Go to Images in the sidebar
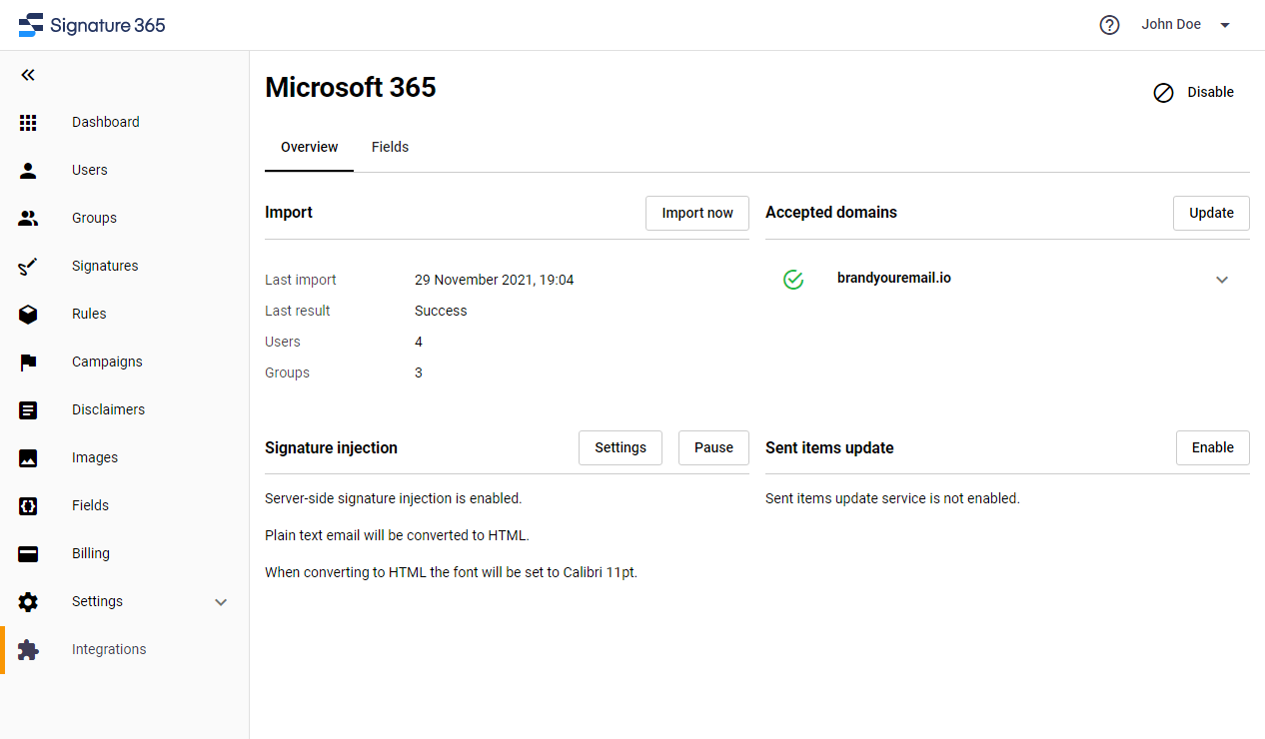Image resolution: width=1265 pixels, height=739 pixels. (95, 457)
